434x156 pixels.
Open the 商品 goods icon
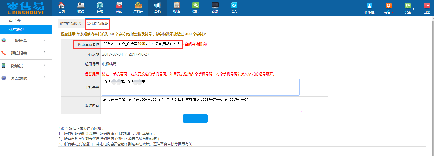(x=119, y=5)
